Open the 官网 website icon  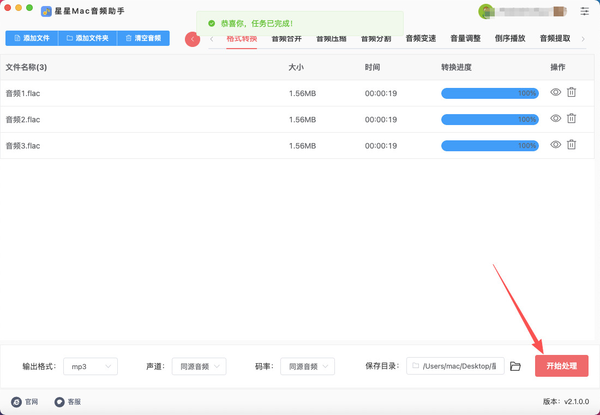[16, 402]
